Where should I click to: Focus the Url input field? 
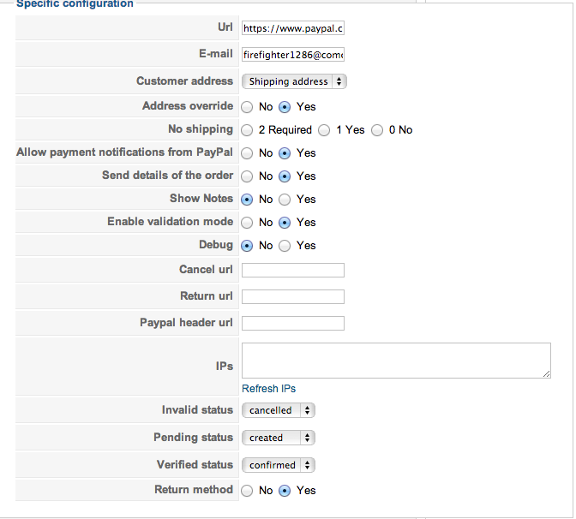292,28
